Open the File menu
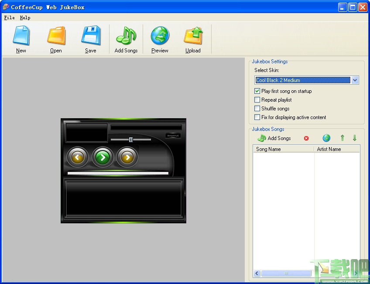The height and width of the screenshot is (284, 370). [10, 18]
